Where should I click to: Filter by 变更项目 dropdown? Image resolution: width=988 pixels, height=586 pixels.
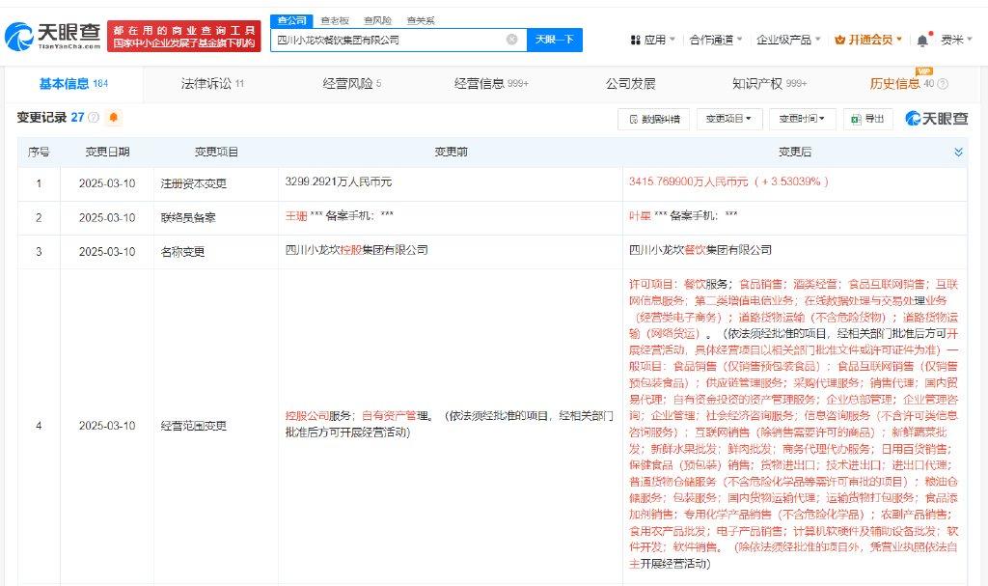click(729, 119)
